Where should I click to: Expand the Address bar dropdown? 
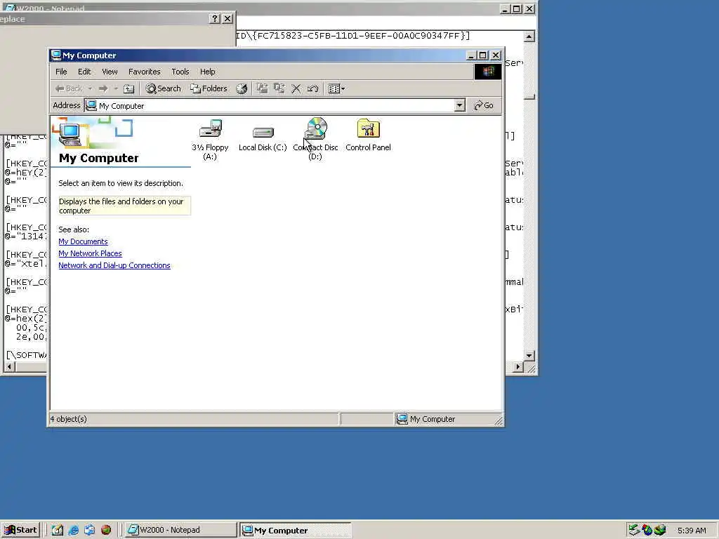click(459, 105)
